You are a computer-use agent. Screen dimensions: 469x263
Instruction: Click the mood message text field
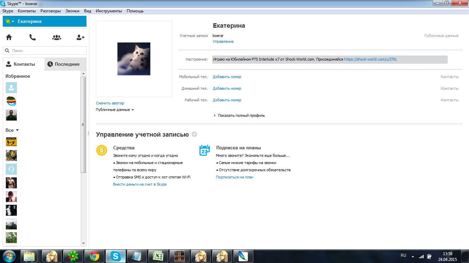pyautogui.click(x=330, y=59)
